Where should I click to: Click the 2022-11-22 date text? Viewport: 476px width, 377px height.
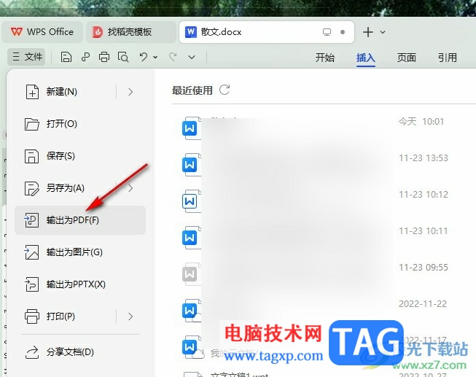(x=423, y=304)
